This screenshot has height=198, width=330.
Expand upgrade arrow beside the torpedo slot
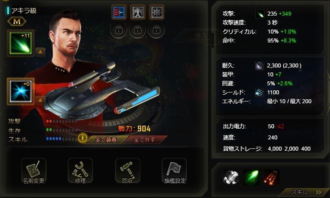[40, 52]
